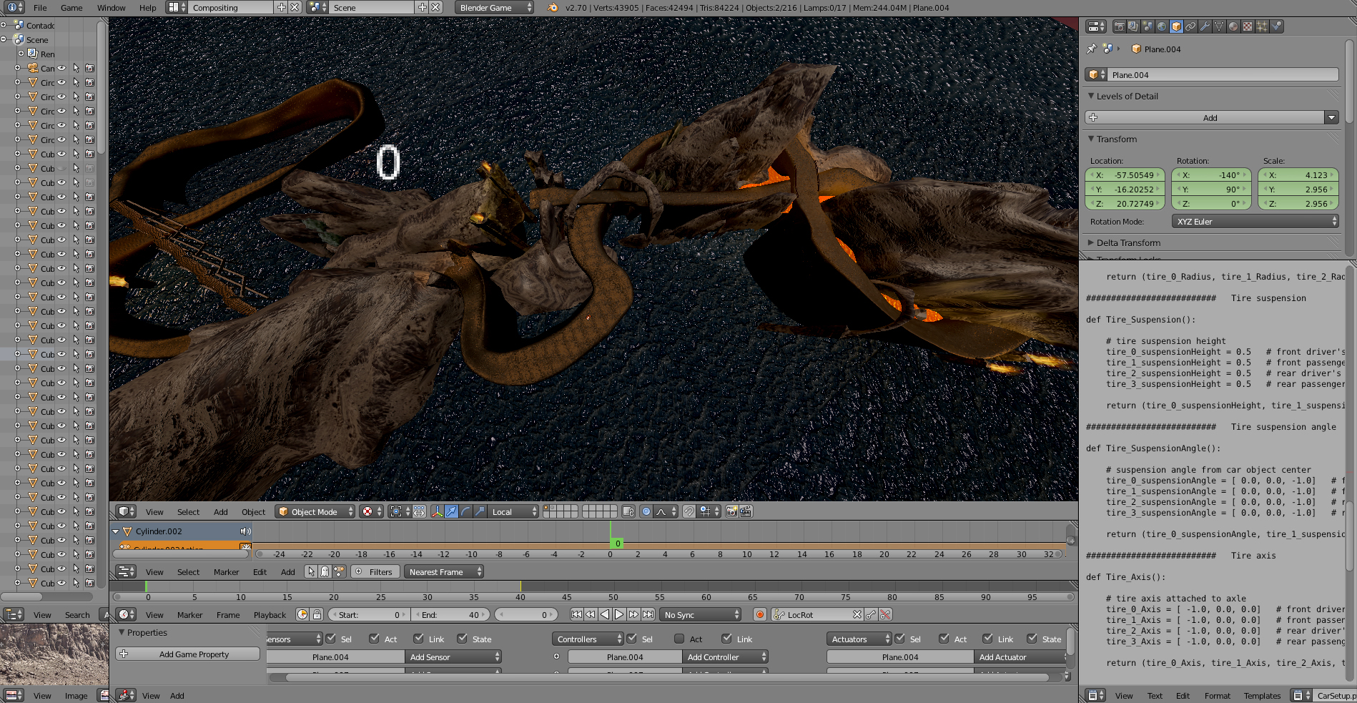This screenshot has height=703, width=1357.
Task: Uncheck the Controllers Sel checkbox
Action: [x=632, y=639]
